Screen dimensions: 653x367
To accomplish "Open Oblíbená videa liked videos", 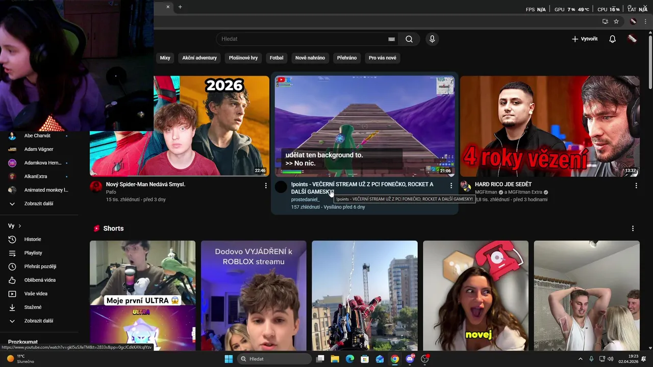I will coord(39,280).
